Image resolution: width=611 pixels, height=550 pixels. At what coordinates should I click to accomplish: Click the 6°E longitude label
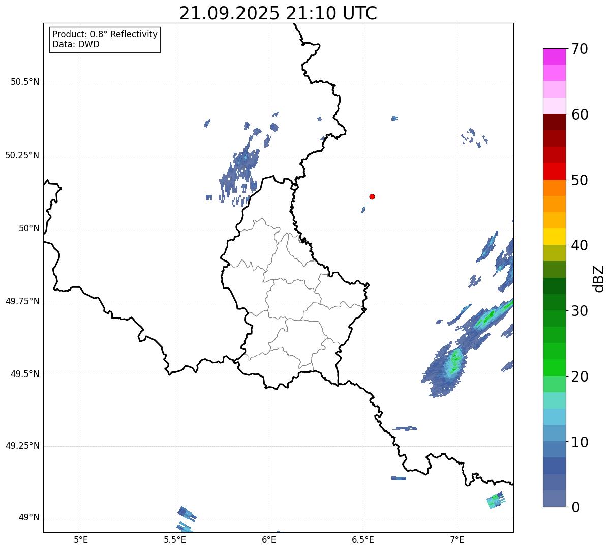pos(269,539)
